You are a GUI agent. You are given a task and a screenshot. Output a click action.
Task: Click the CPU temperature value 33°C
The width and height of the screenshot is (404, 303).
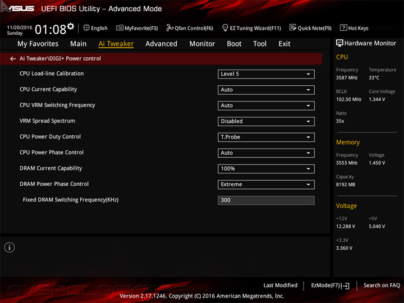click(x=374, y=77)
